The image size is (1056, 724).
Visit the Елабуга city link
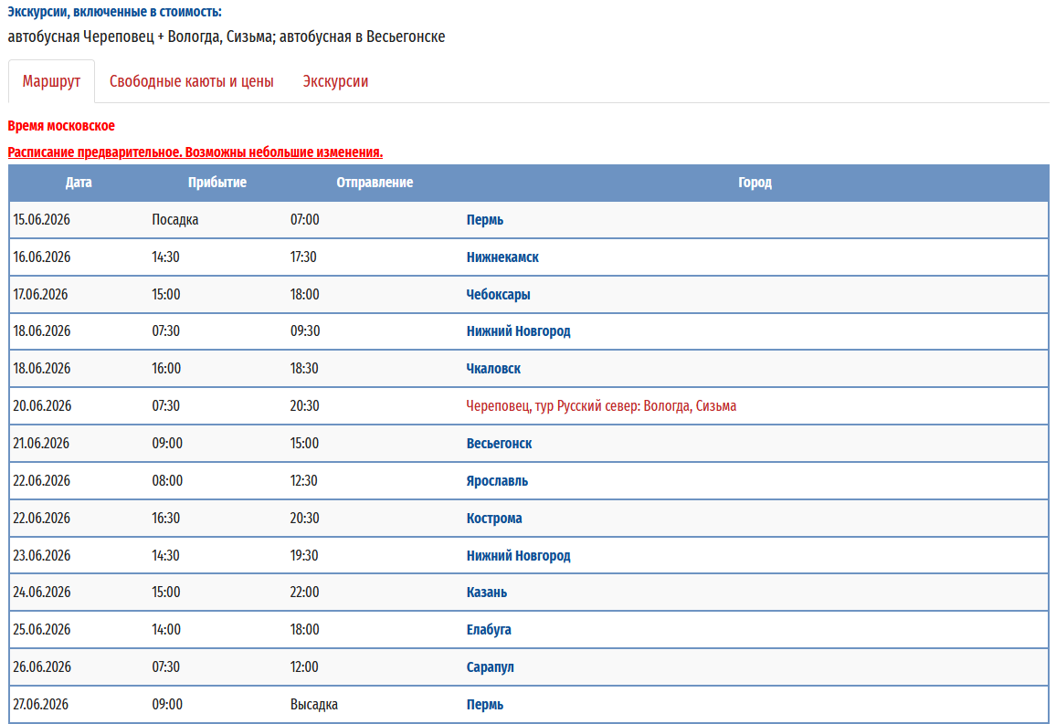(x=489, y=630)
